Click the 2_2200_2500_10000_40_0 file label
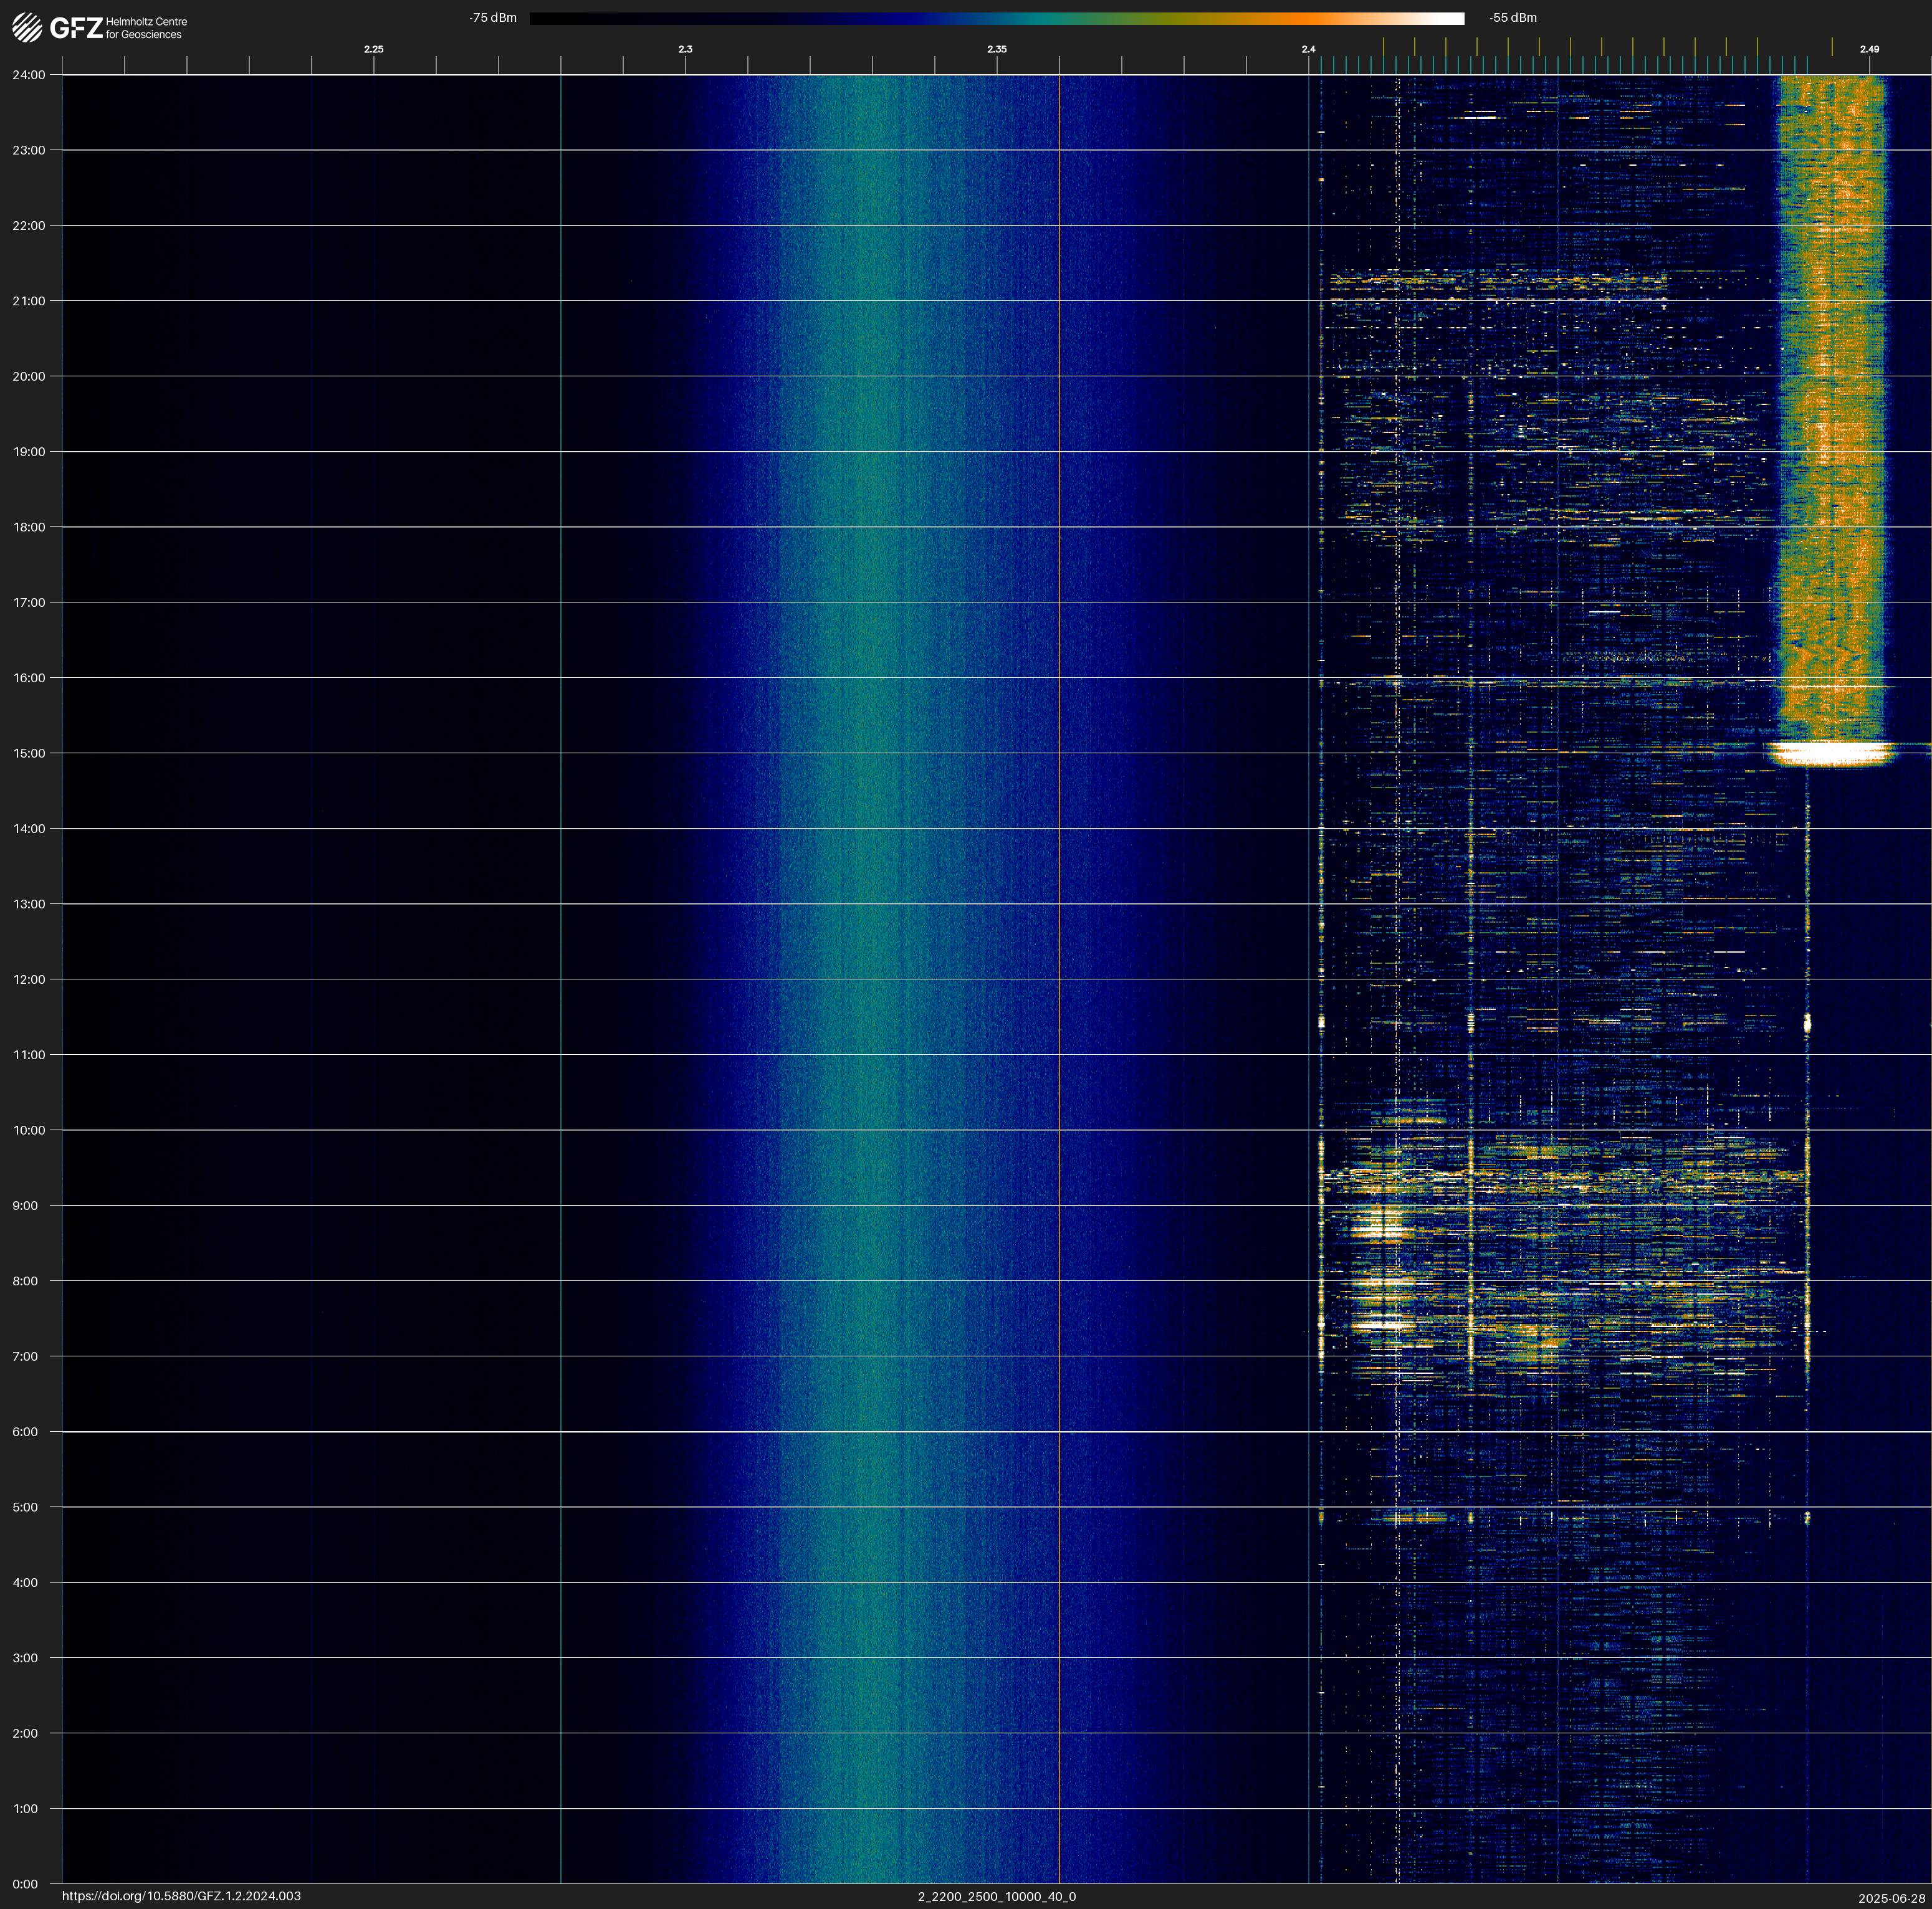The height and width of the screenshot is (1909, 1932). click(x=996, y=1896)
